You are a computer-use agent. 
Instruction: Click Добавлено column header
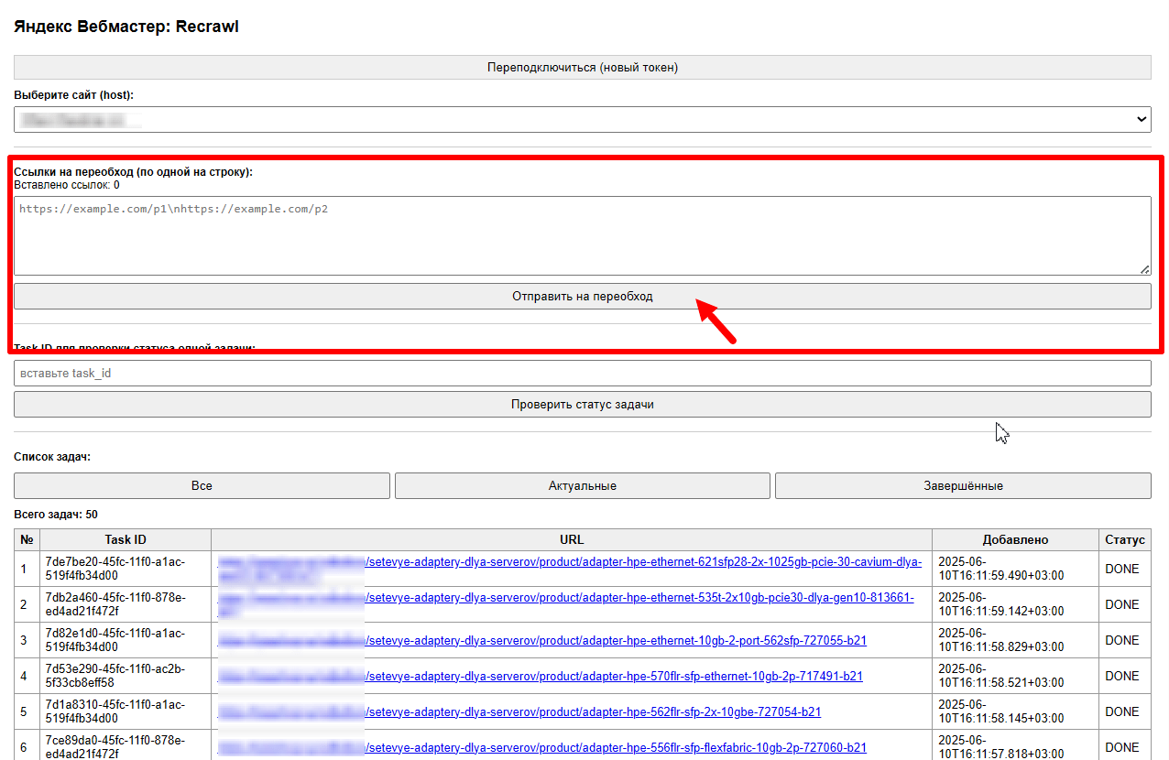(1015, 539)
